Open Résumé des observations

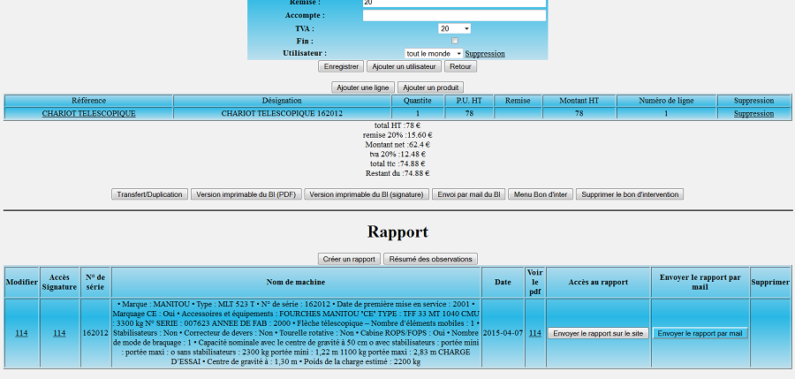tap(431, 259)
